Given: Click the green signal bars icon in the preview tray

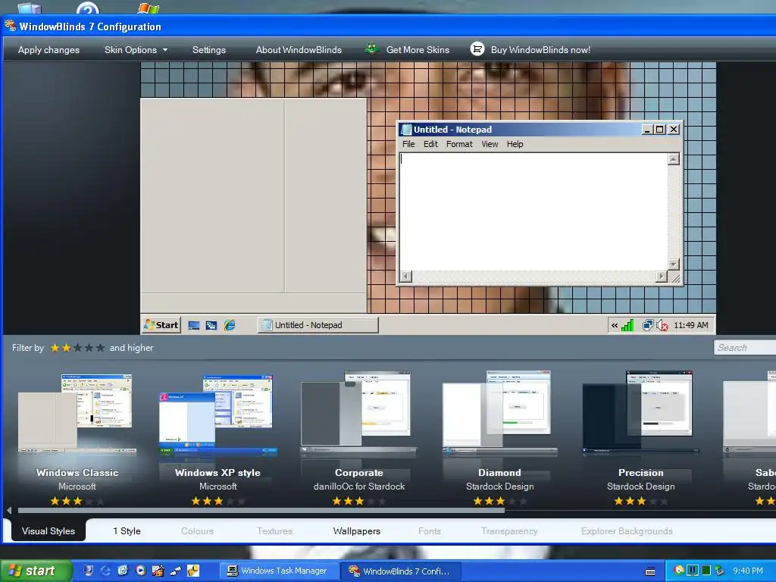Looking at the screenshot, I should (x=627, y=325).
